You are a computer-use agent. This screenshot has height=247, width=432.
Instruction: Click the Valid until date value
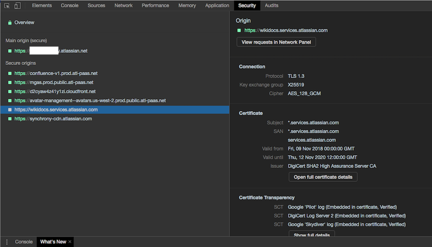point(322,157)
